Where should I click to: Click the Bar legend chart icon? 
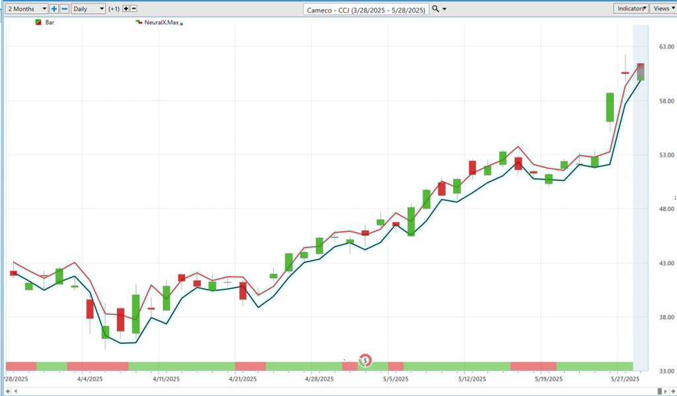[38, 22]
